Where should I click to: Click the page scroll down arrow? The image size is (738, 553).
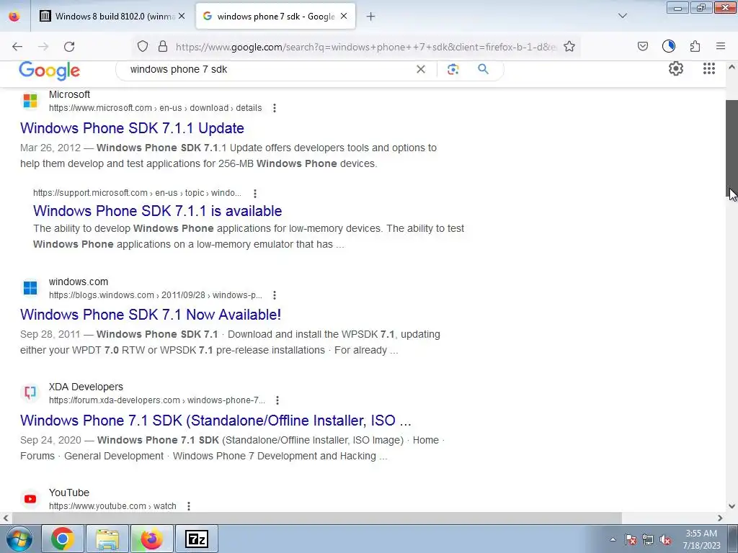click(732, 506)
